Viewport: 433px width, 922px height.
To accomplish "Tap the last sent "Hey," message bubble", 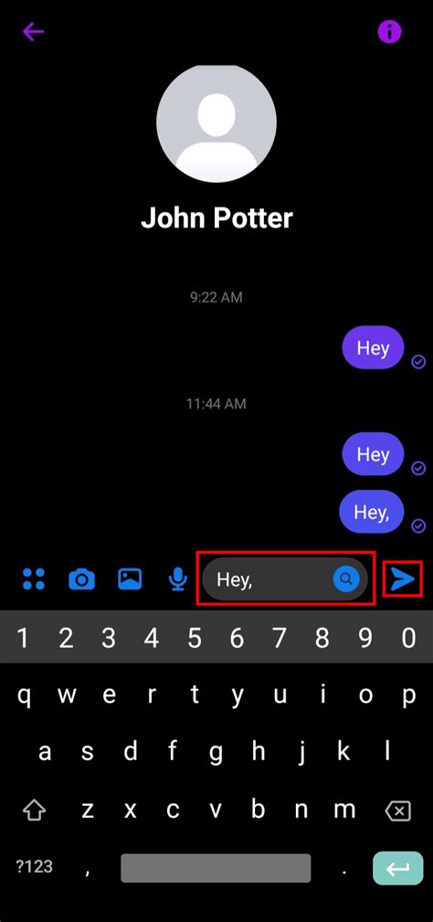I will pyautogui.click(x=372, y=512).
